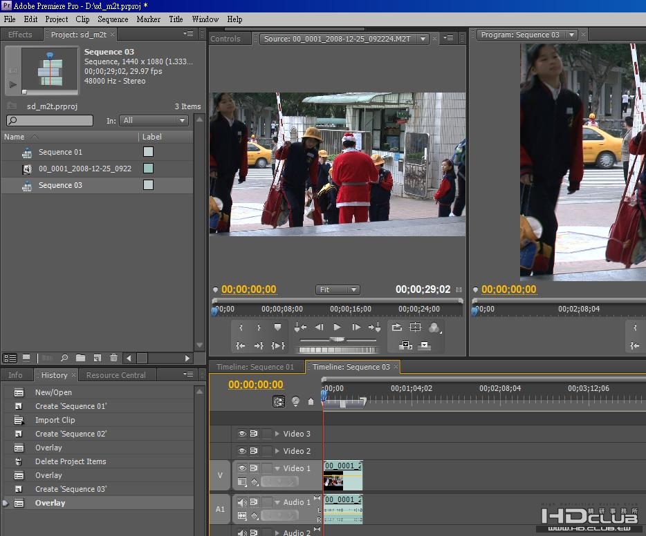Click the Source monitor current timecode
The width and height of the screenshot is (646, 536).
coord(249,289)
